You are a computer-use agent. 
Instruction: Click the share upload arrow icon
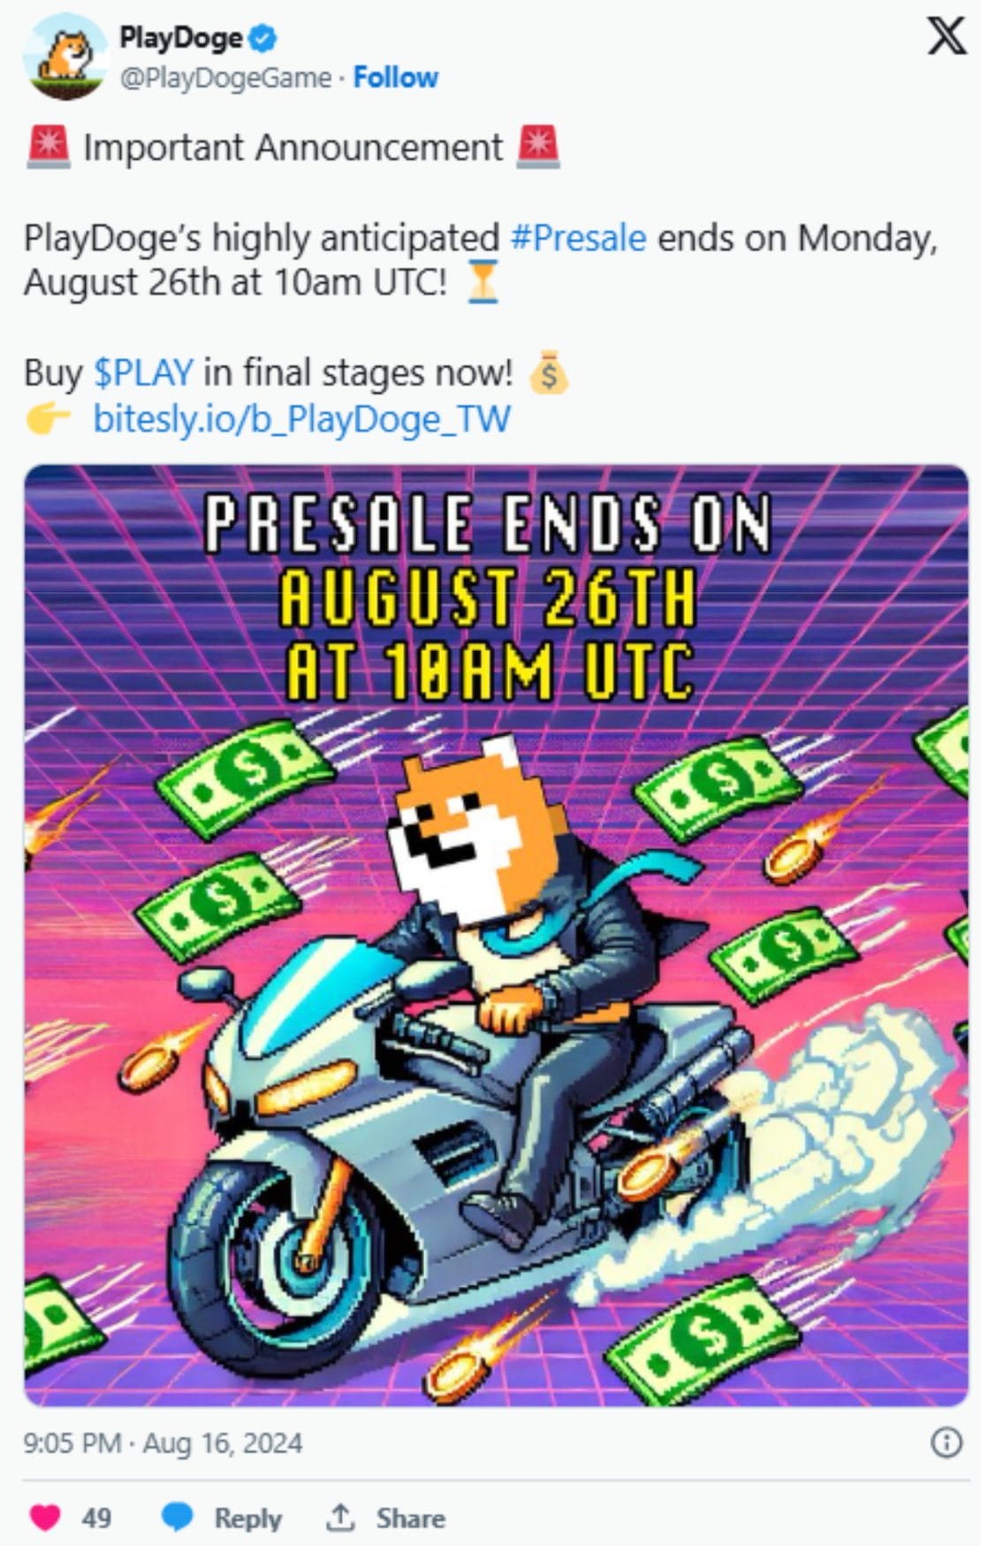[x=339, y=1517]
